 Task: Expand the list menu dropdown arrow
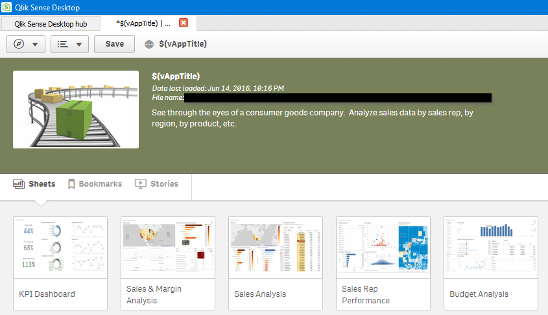click(x=79, y=44)
